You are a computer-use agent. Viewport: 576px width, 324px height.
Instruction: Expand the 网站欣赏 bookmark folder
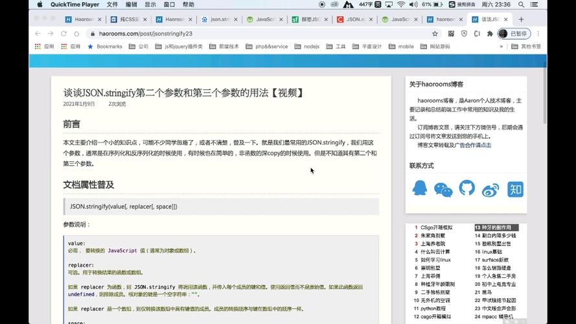[435, 46]
